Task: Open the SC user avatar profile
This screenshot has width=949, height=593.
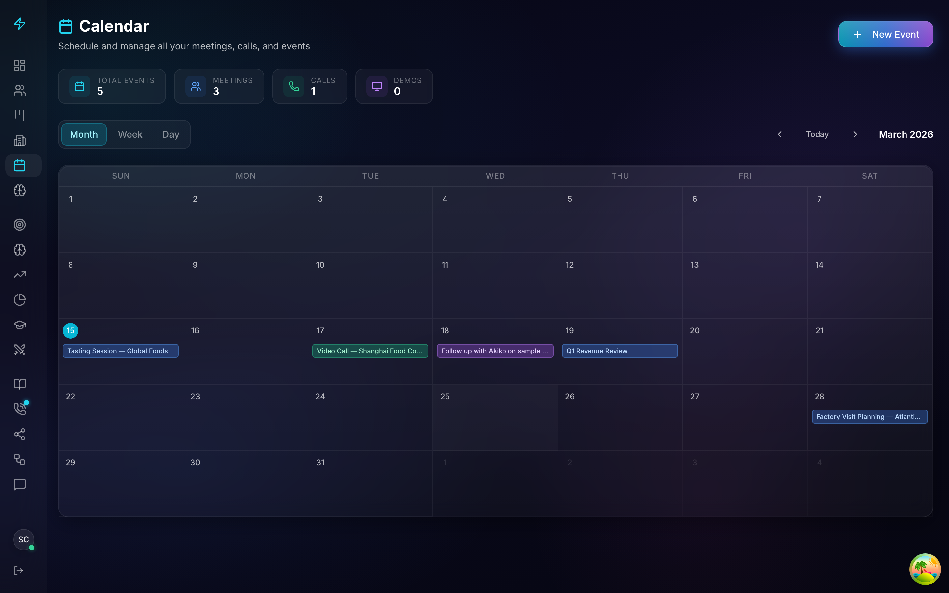Action: (x=23, y=539)
